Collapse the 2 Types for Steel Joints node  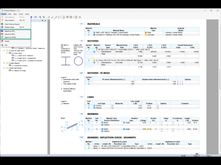tap(4, 51)
